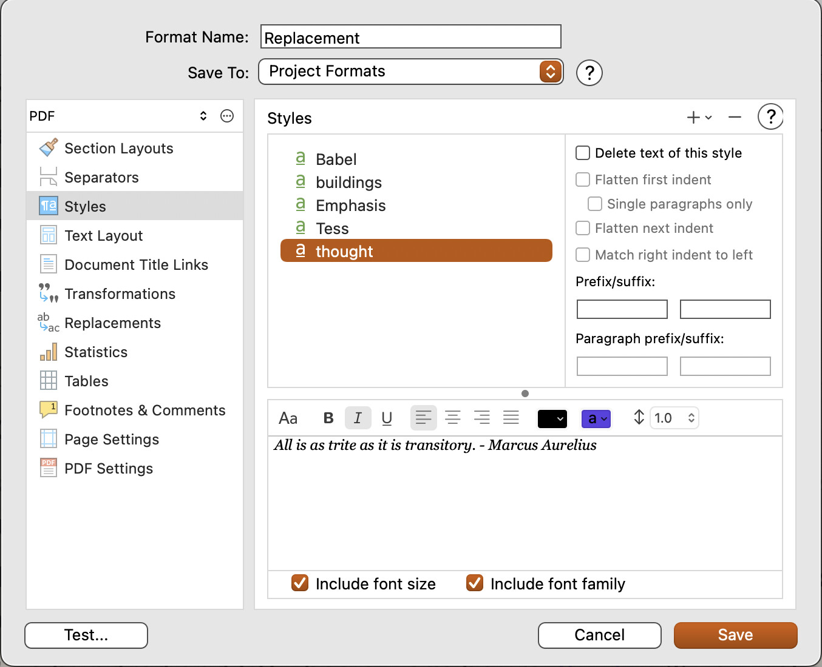Click the Transformations quote icon
Image resolution: width=822 pixels, height=667 pixels.
(49, 293)
